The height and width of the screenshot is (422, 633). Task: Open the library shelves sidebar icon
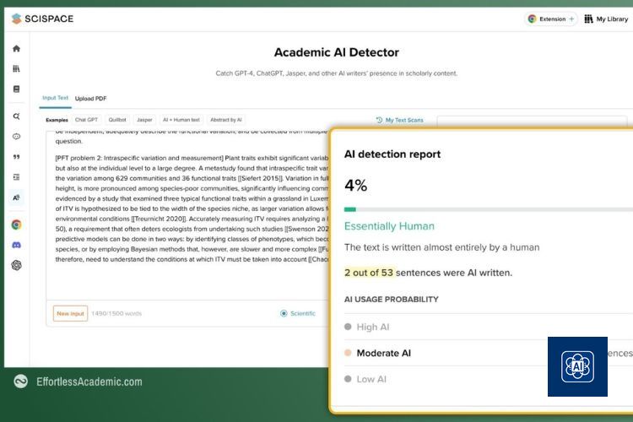point(16,68)
